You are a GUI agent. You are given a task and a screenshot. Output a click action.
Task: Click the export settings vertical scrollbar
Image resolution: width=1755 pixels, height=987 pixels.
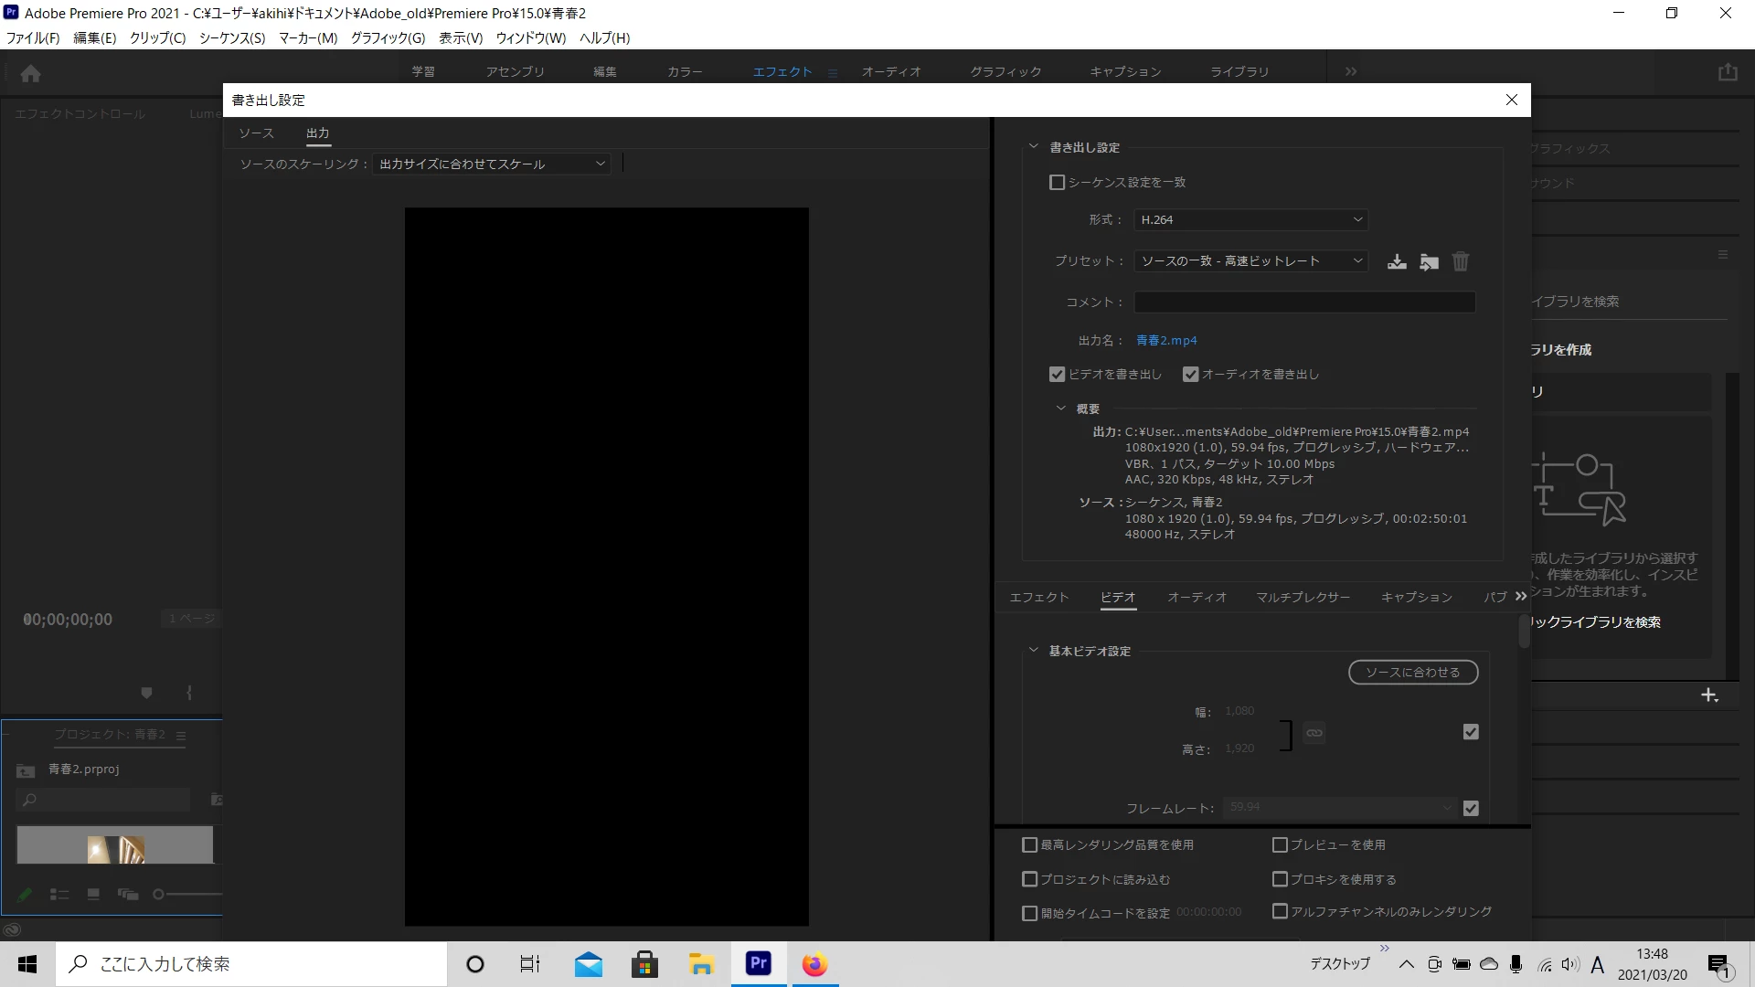click(x=1524, y=631)
